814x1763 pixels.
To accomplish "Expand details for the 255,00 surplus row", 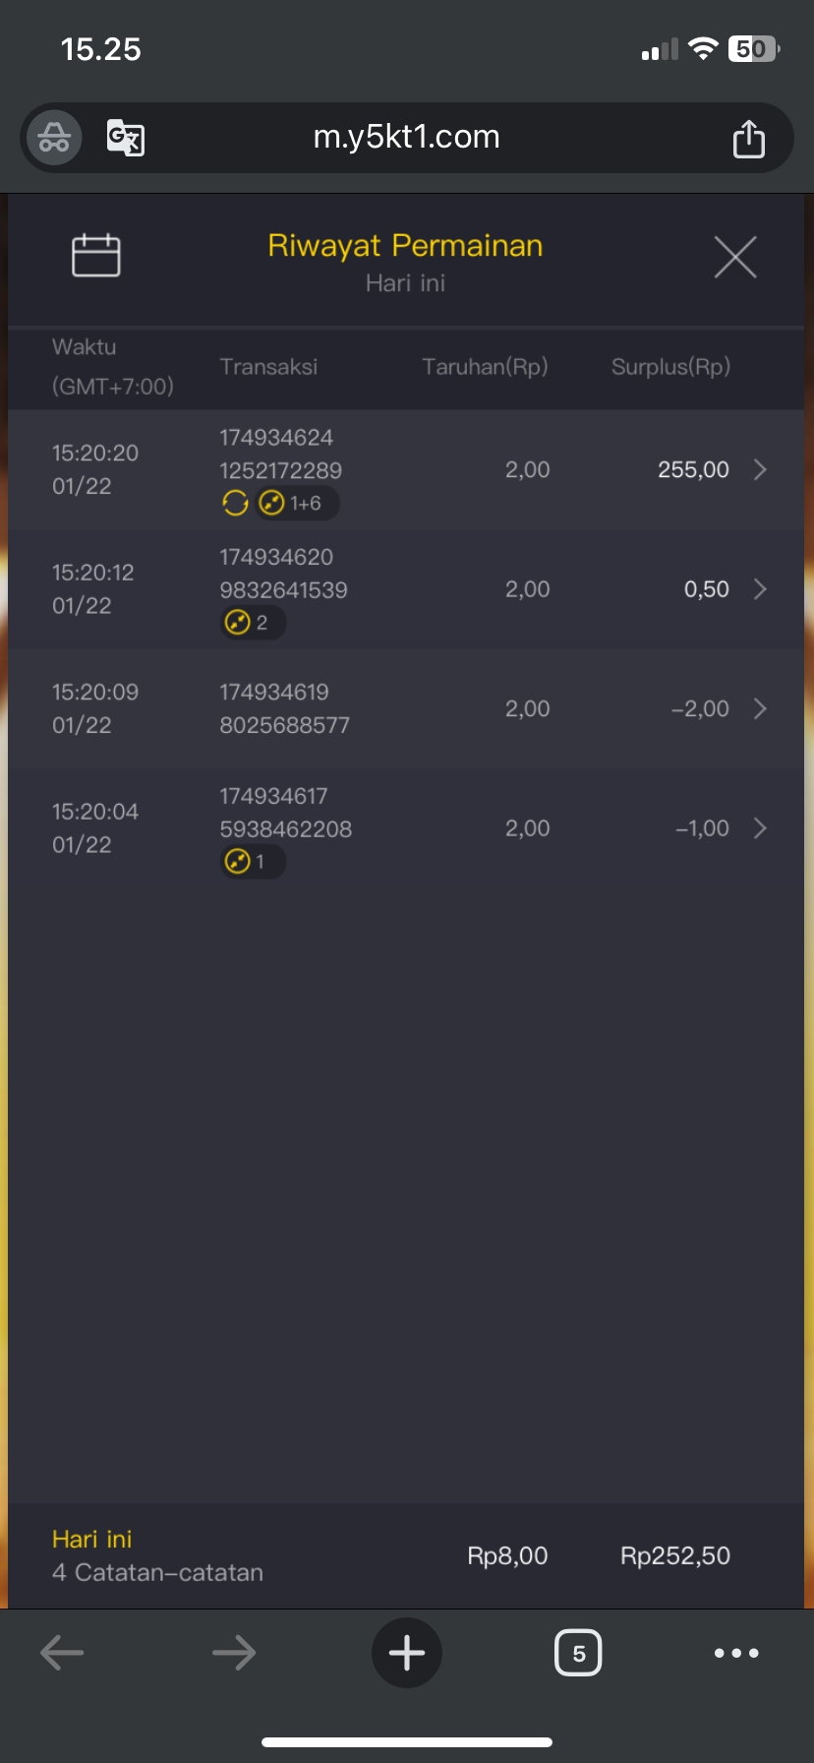I will 760,469.
